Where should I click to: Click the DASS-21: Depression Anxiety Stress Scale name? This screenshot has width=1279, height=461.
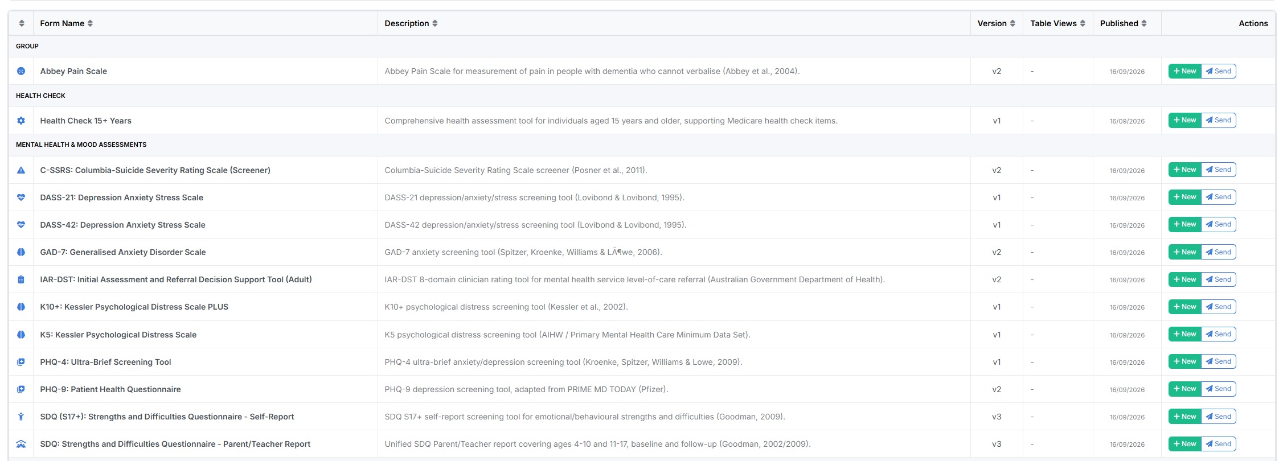tap(122, 197)
